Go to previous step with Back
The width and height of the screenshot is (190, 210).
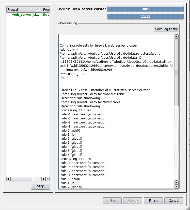112,201
